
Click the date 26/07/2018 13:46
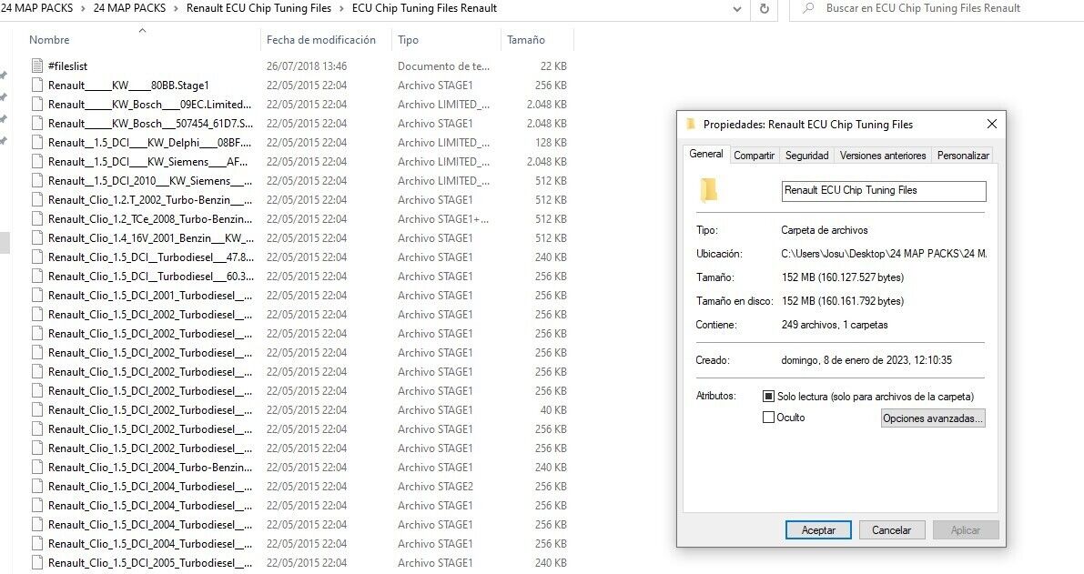click(x=307, y=66)
